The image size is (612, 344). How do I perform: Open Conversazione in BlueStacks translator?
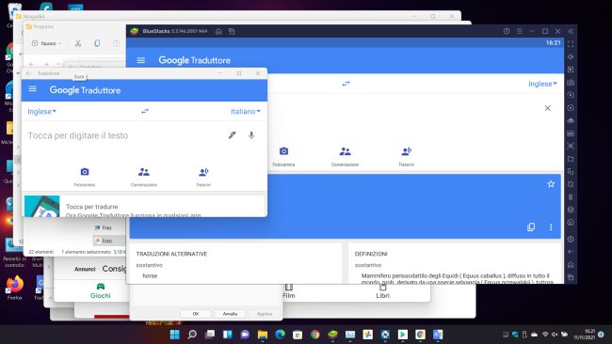point(345,156)
